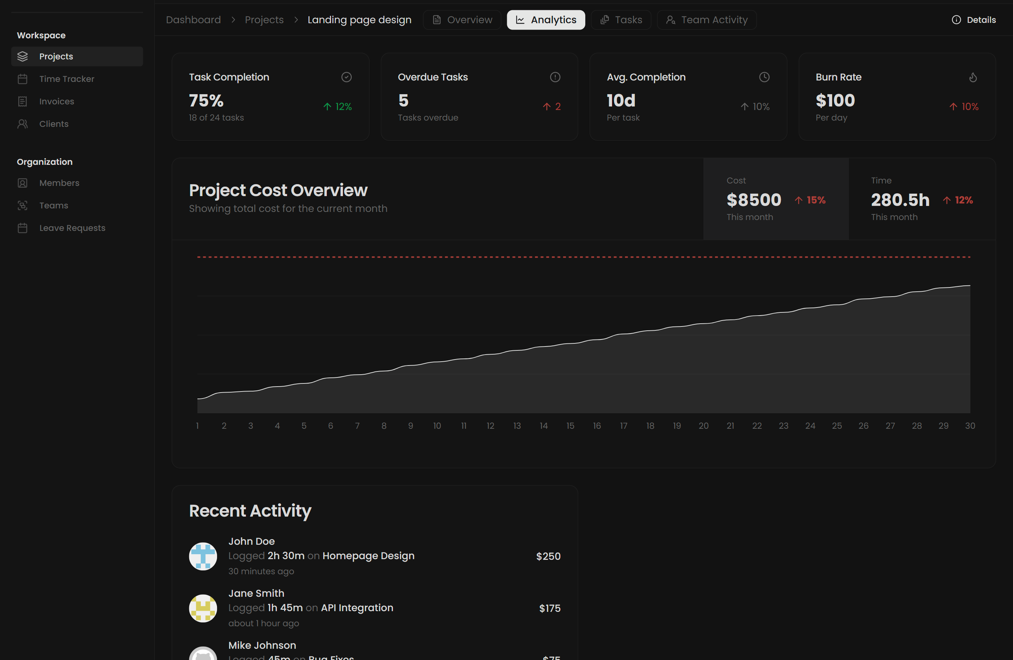Click the Burn Rate flame icon
This screenshot has width=1013, height=660.
click(x=973, y=77)
